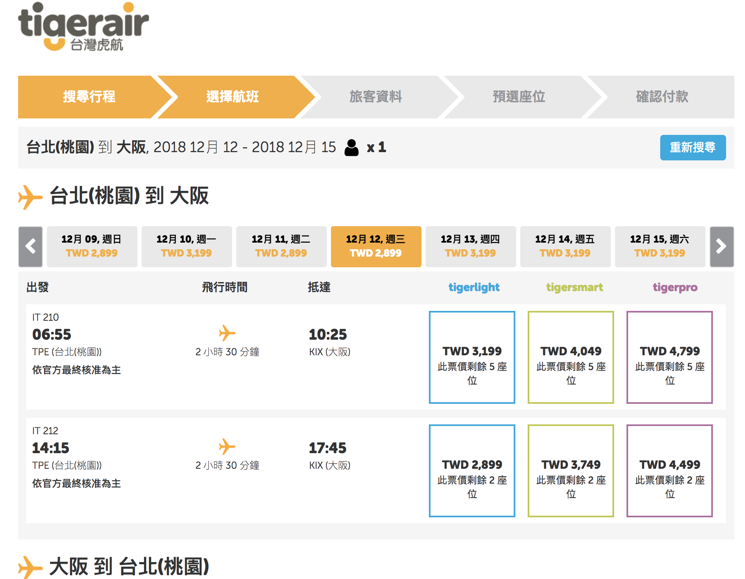Click the 出發 column header
Viewport: 745px width, 579px height.
(37, 287)
